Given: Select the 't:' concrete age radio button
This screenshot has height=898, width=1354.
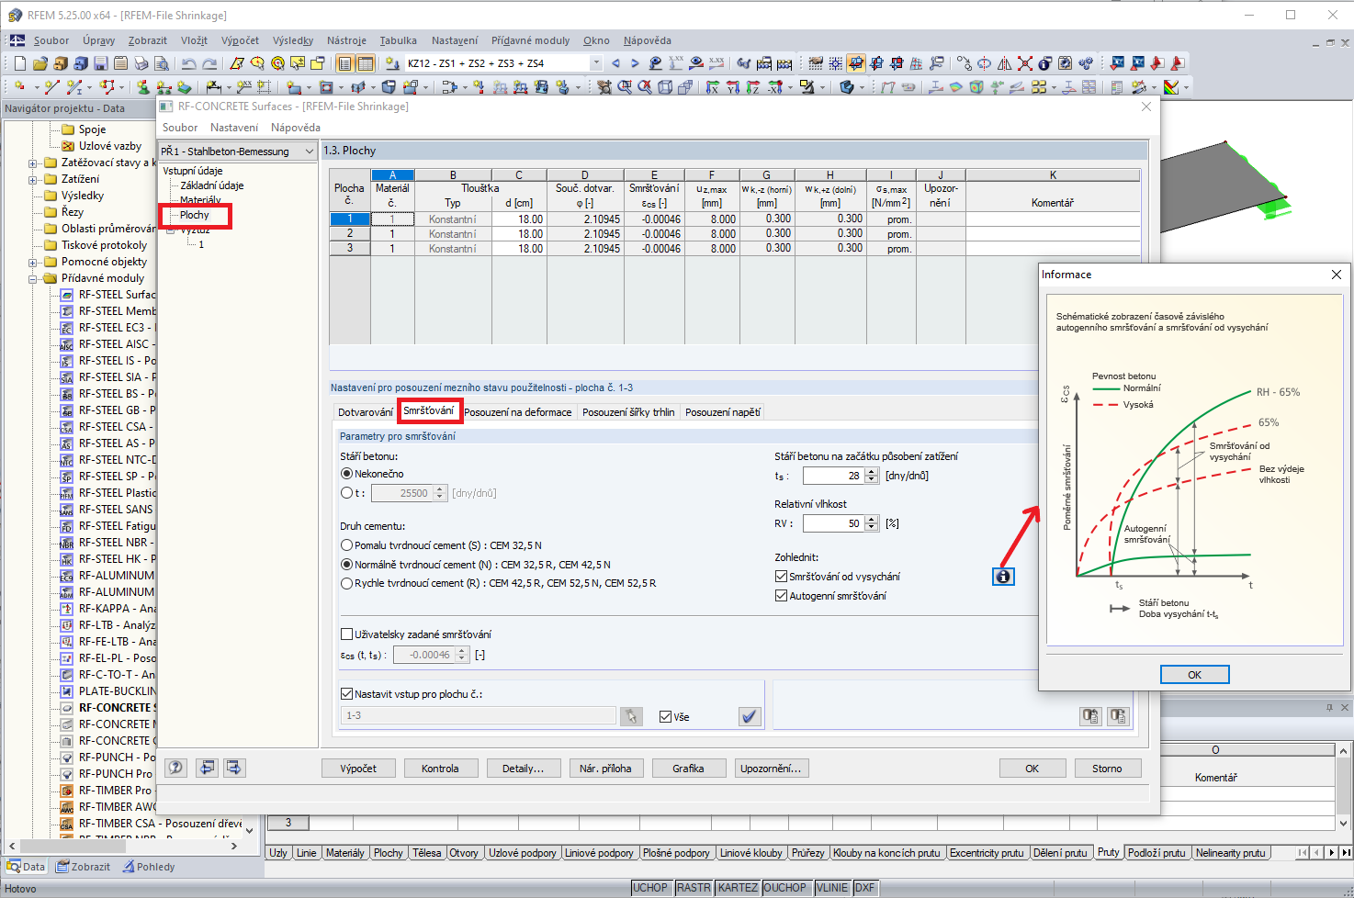Looking at the screenshot, I should pos(346,493).
